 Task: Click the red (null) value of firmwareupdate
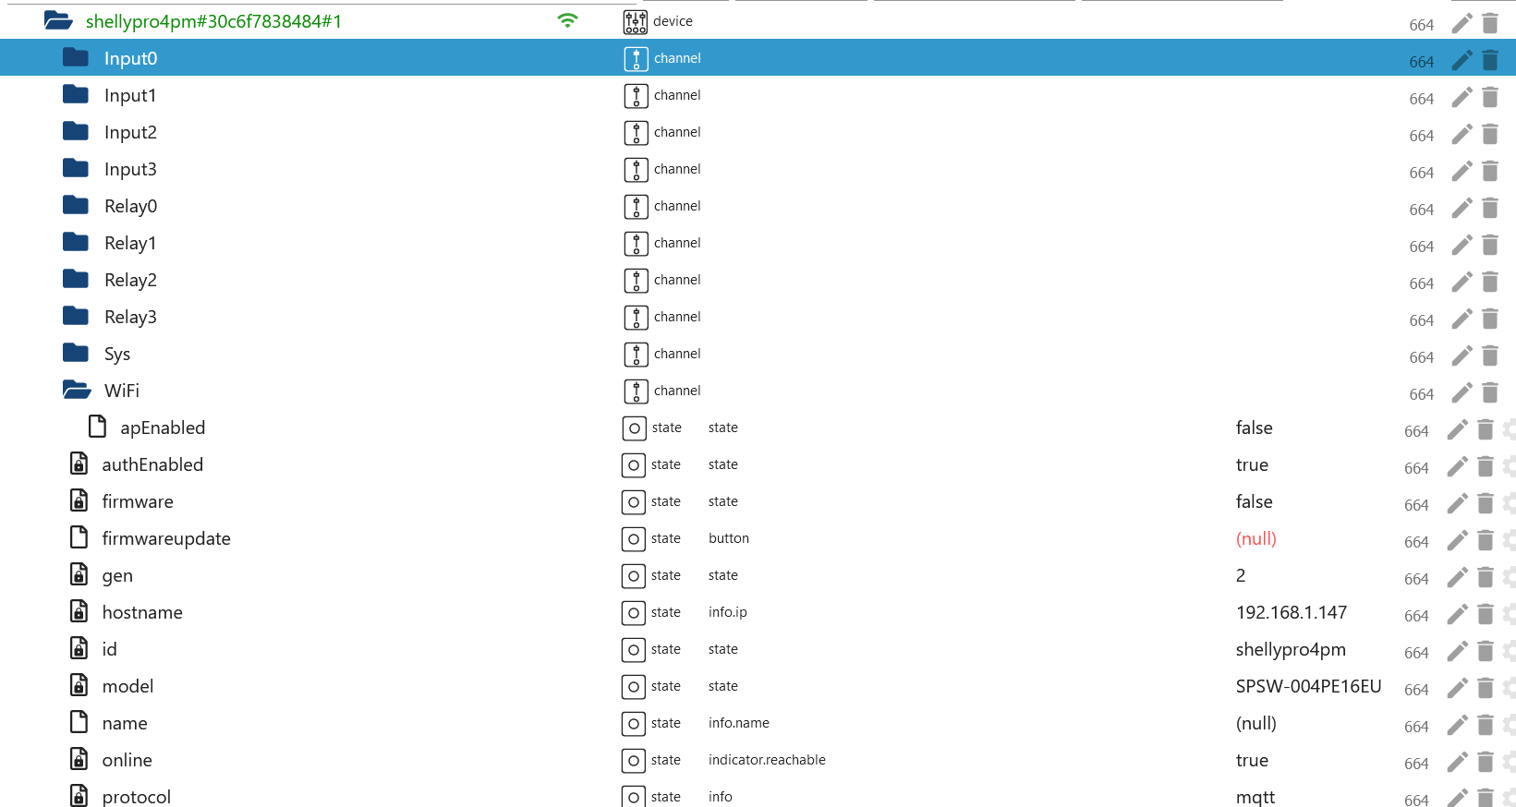click(1255, 538)
